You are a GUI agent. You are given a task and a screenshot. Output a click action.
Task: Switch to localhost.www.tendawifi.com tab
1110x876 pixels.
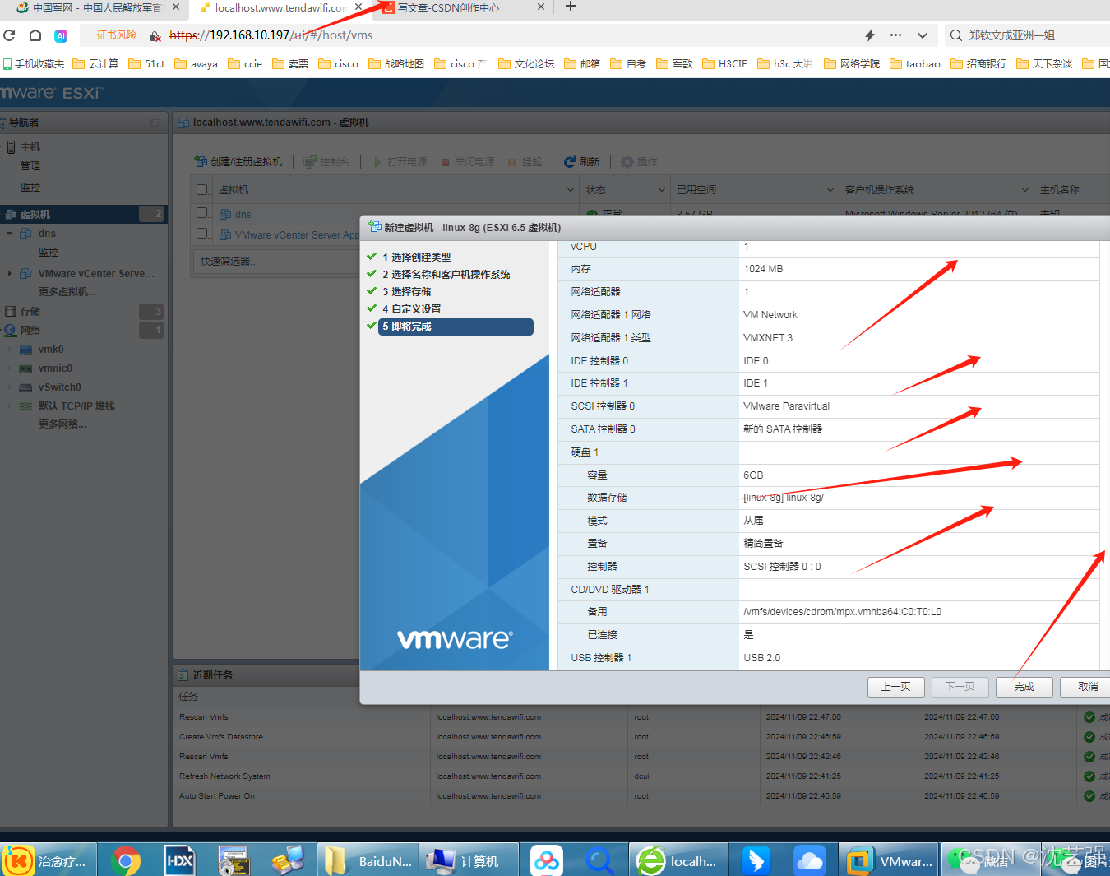(x=280, y=7)
